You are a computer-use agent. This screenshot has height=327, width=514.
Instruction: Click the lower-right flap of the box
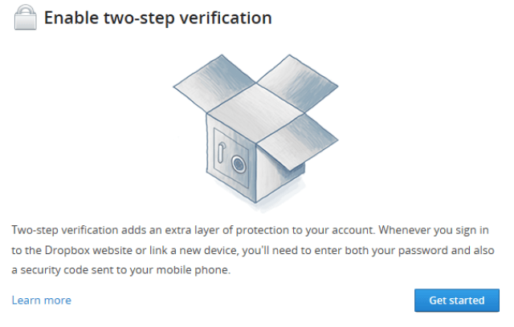297,141
